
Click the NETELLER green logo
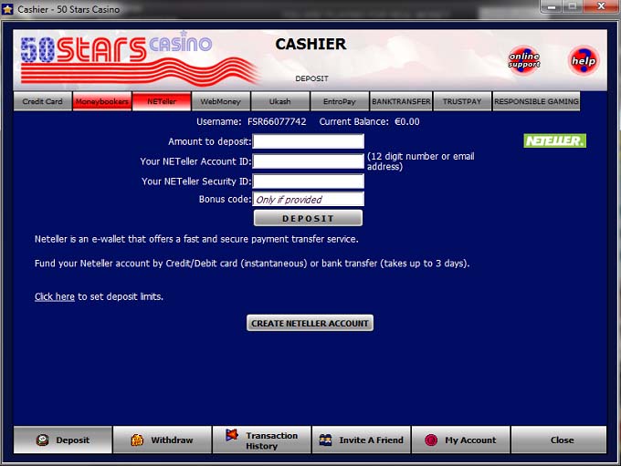pyautogui.click(x=554, y=141)
